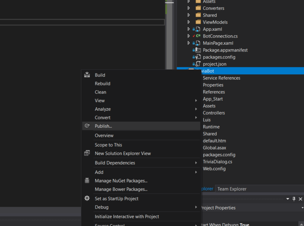
Task: Open the Project Properties combo box dropdown
Action: 302,208
